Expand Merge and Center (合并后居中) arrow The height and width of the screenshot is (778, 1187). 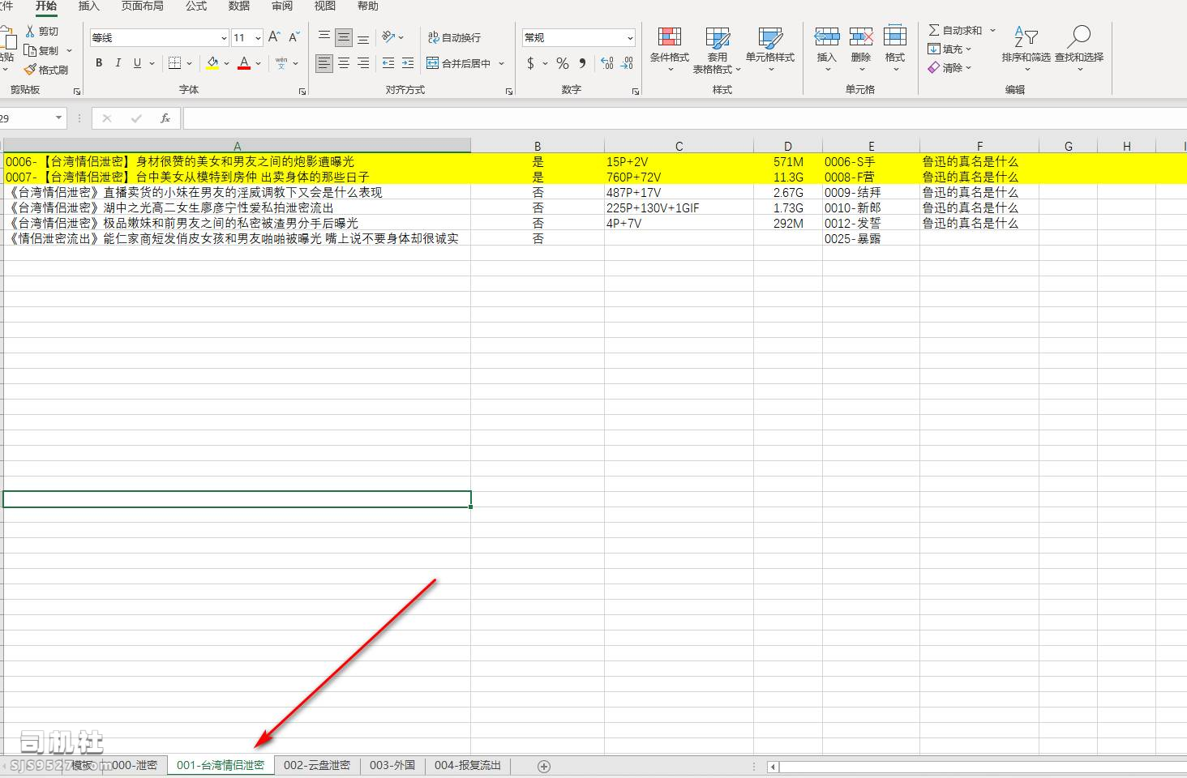[502, 63]
